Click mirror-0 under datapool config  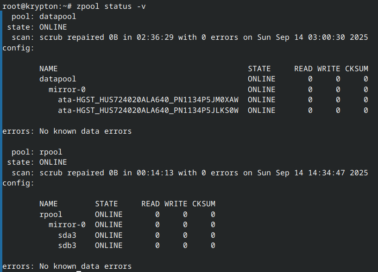pos(67,90)
